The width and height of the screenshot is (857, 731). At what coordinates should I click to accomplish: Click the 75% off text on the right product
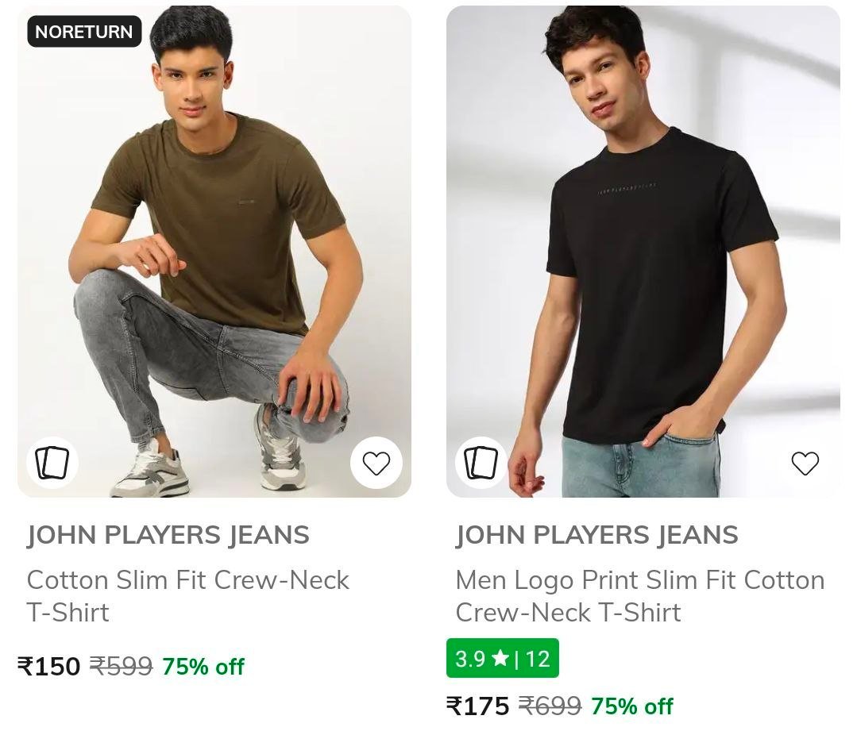(632, 706)
